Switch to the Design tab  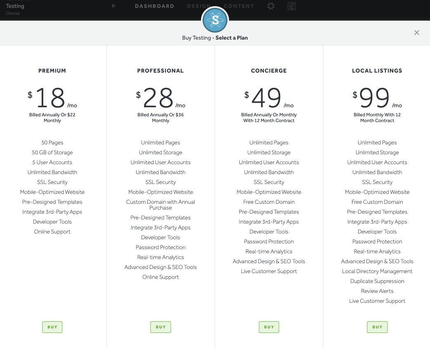(199, 6)
